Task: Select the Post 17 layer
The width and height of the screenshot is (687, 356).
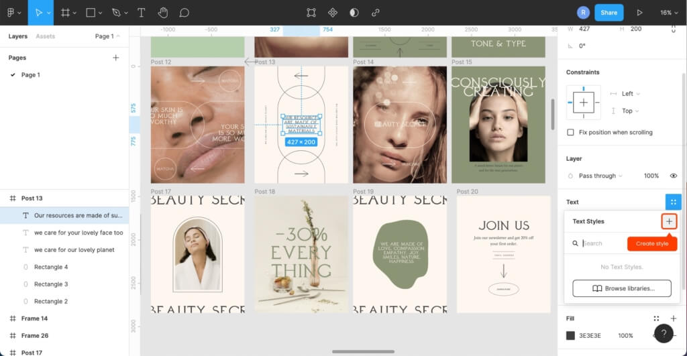Action: click(x=64, y=351)
